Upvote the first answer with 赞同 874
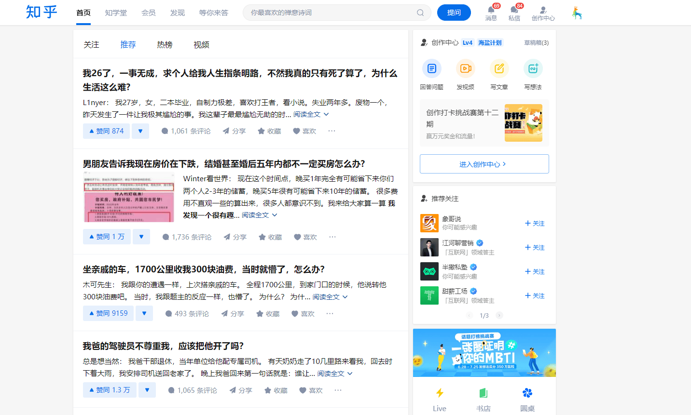691x415 pixels. click(106, 131)
